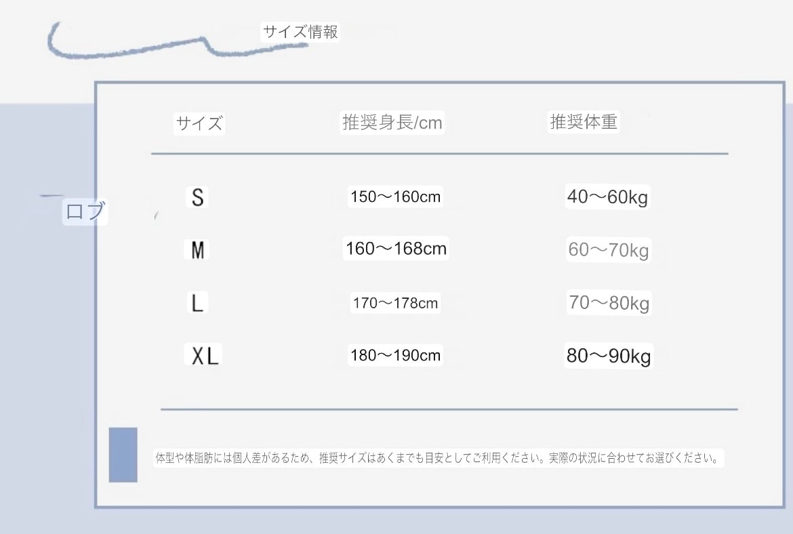The image size is (793, 534).
Task: Click the 推奨体重 column header
Action: (x=583, y=122)
